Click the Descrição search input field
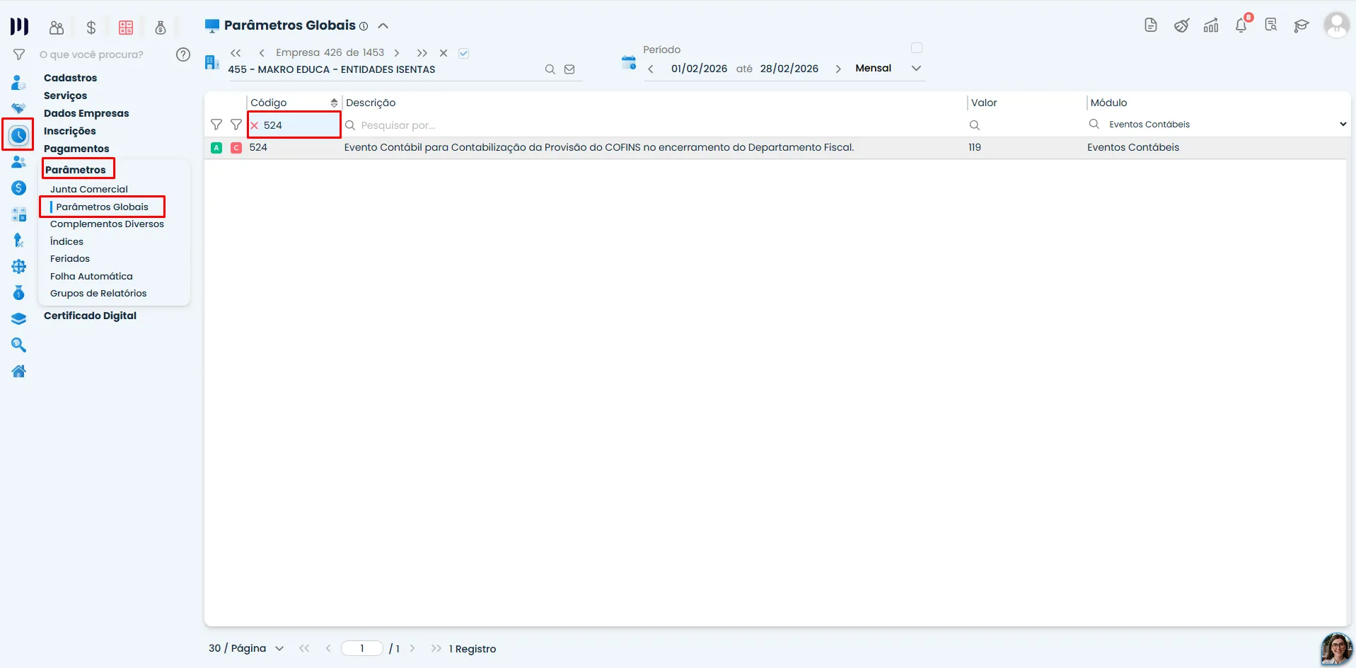 point(654,125)
